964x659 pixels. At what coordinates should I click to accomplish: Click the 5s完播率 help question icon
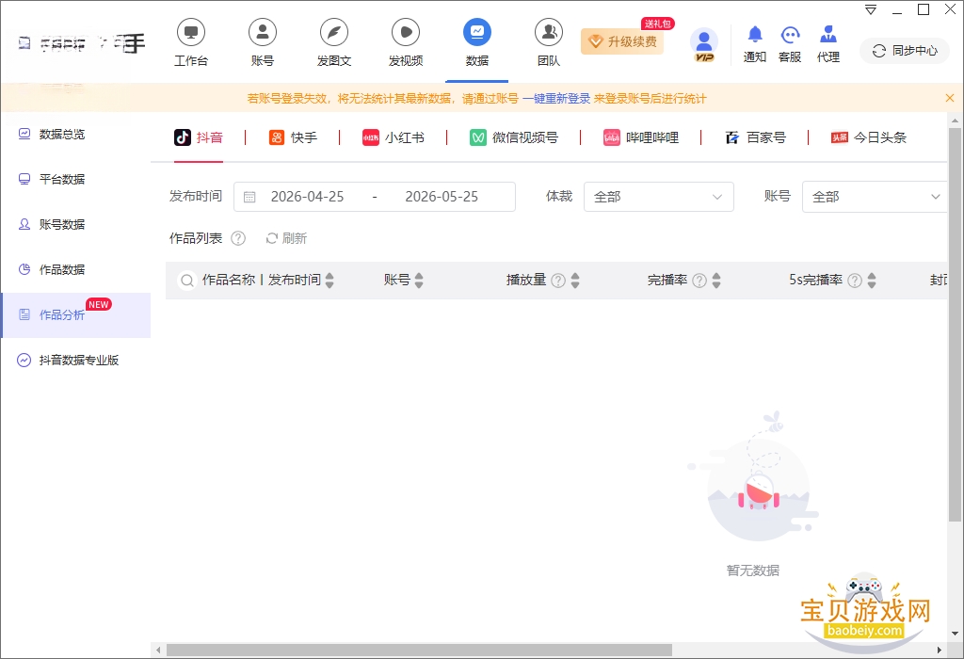coord(855,281)
